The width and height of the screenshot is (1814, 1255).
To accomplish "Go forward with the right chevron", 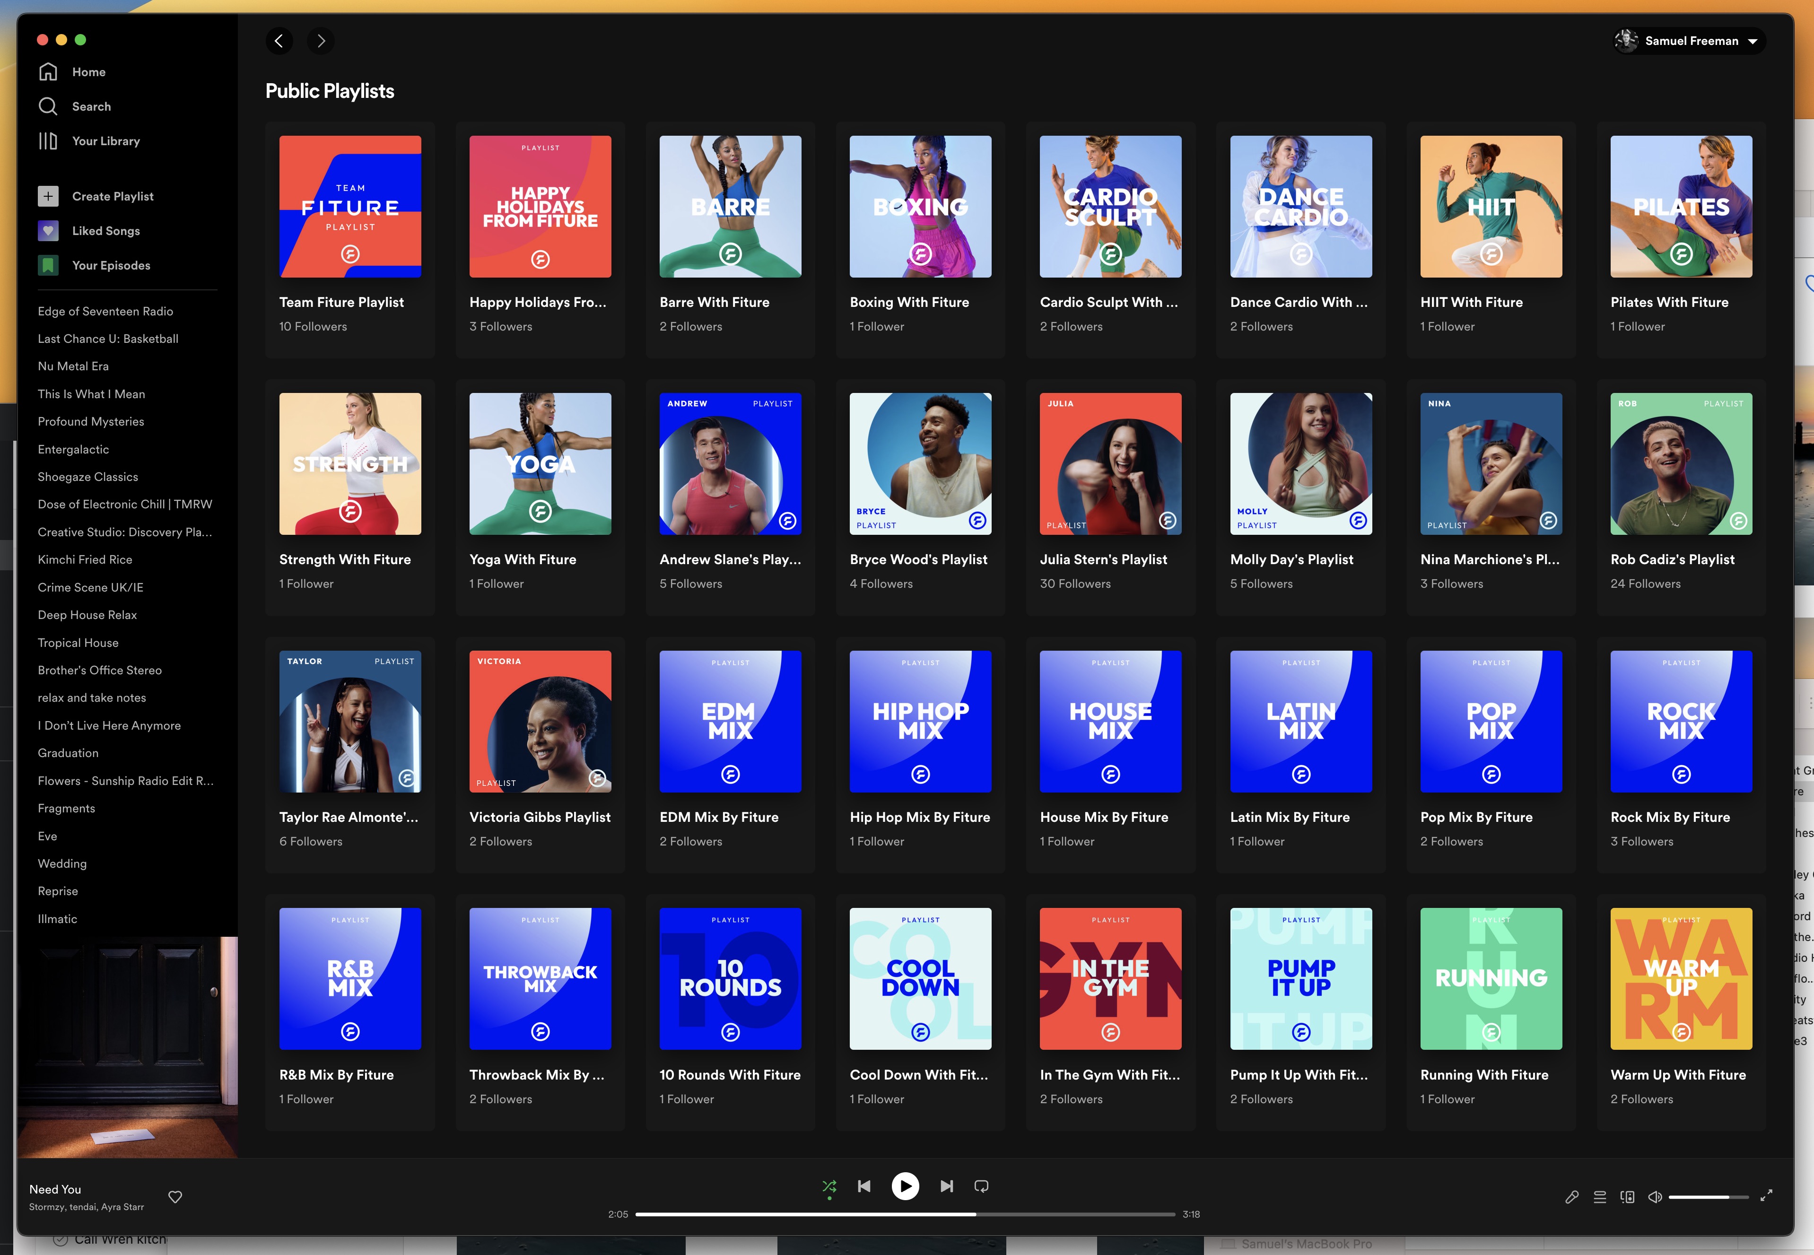I will tap(321, 41).
